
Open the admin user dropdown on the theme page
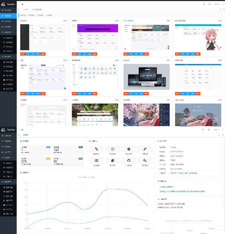pos(217,4)
